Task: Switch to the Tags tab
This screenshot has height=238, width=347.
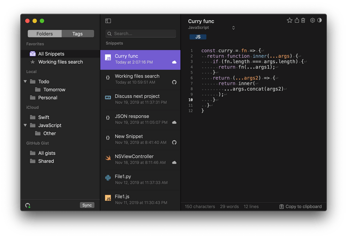Action: 78,34
